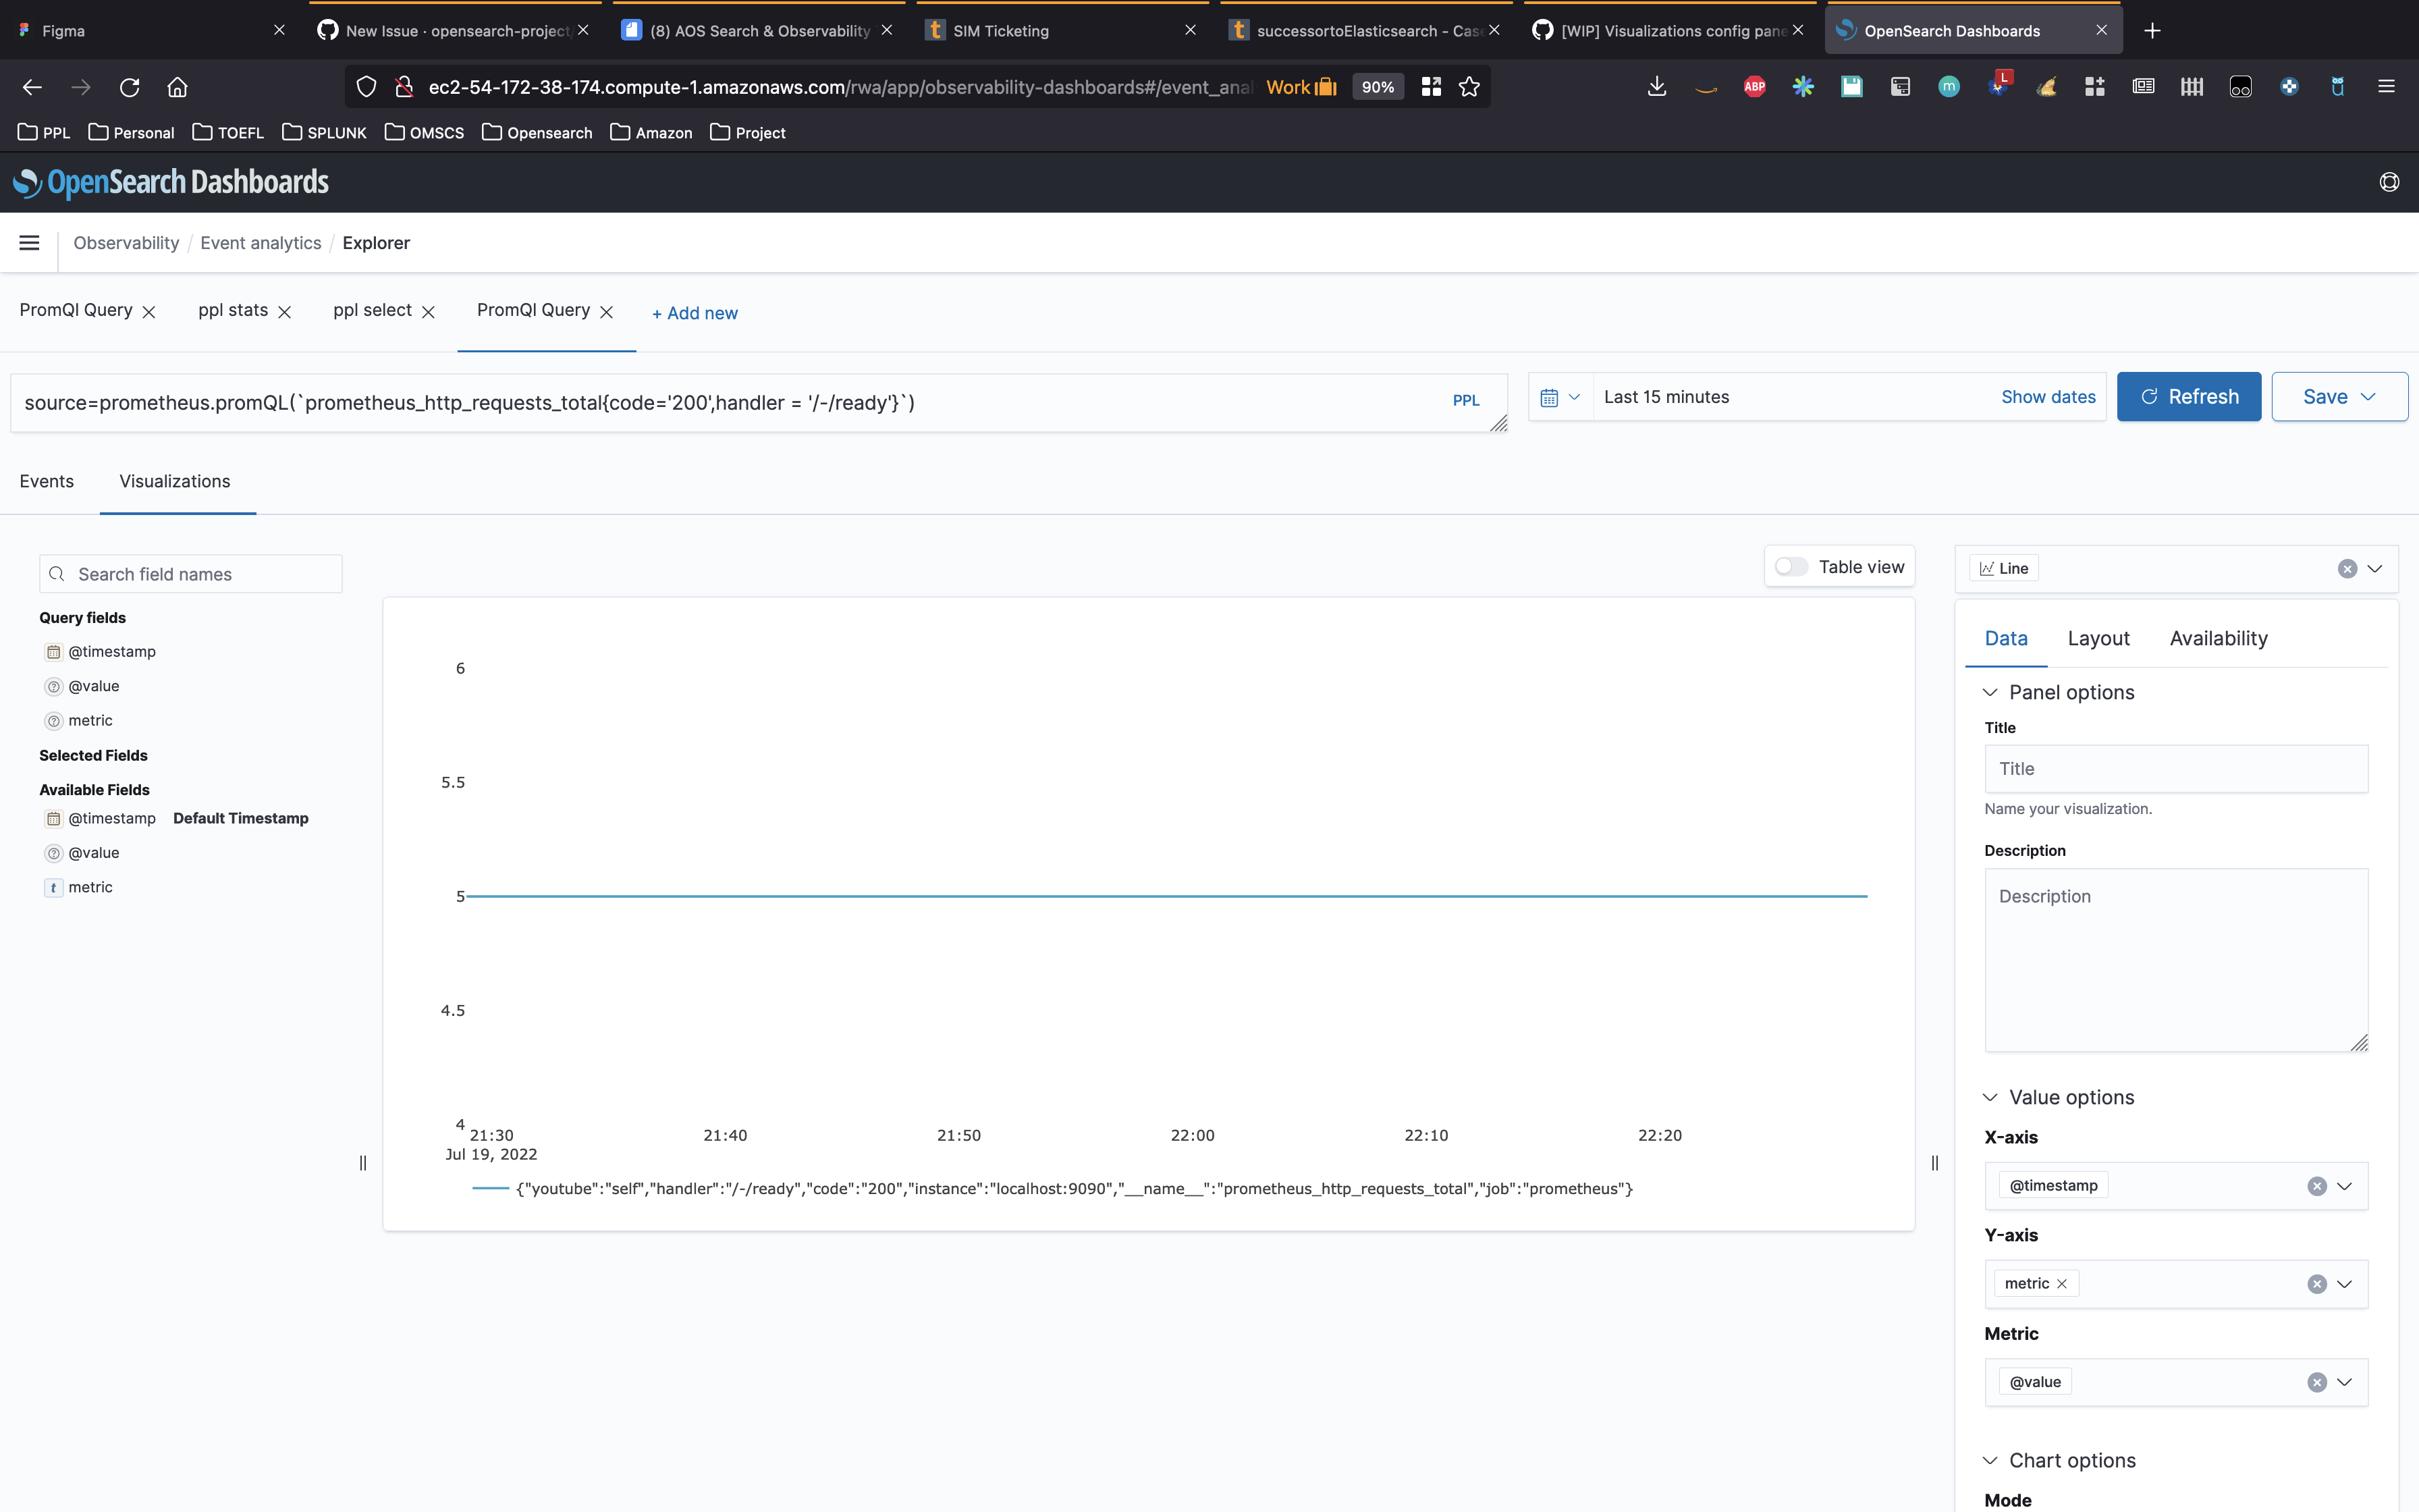Image resolution: width=2419 pixels, height=1512 pixels.
Task: Toggle the Table view switch
Action: [1790, 567]
